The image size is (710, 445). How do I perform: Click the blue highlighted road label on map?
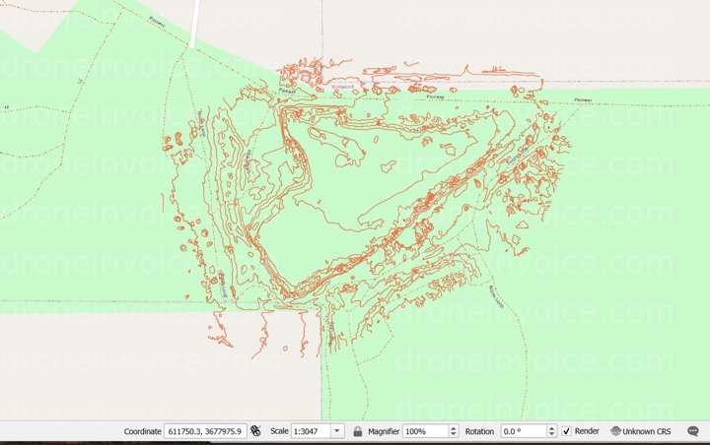(341, 87)
